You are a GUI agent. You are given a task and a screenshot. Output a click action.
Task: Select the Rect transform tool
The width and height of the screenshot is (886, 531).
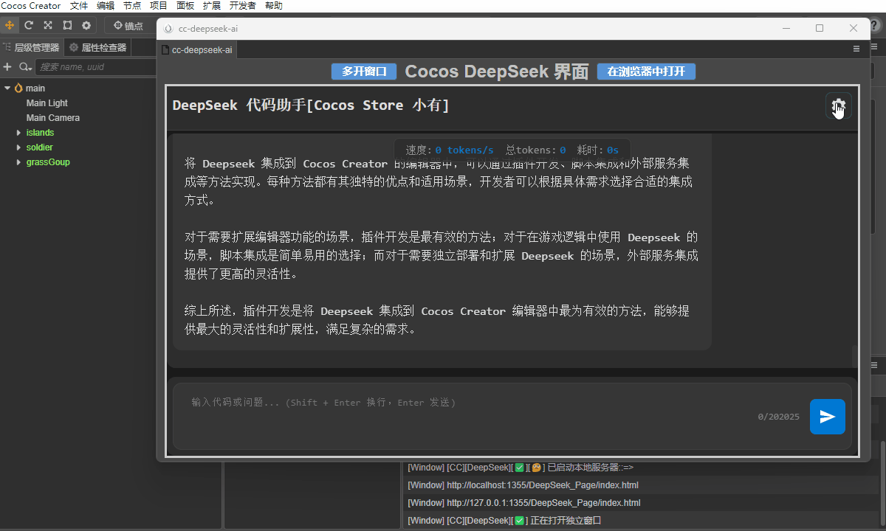click(x=67, y=25)
